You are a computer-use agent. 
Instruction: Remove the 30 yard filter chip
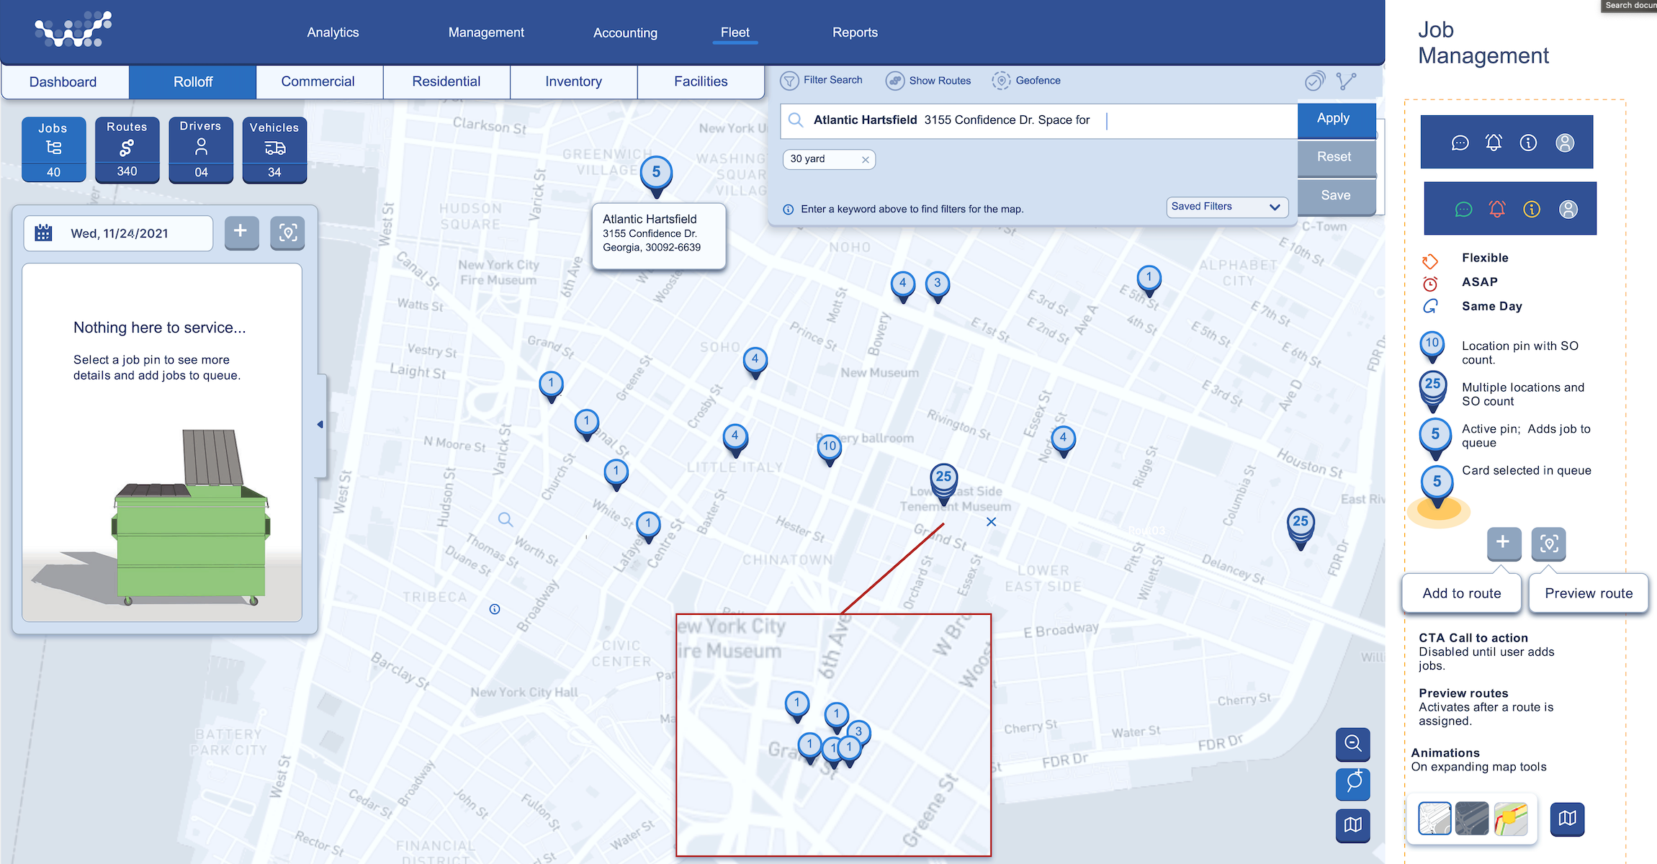tap(865, 160)
